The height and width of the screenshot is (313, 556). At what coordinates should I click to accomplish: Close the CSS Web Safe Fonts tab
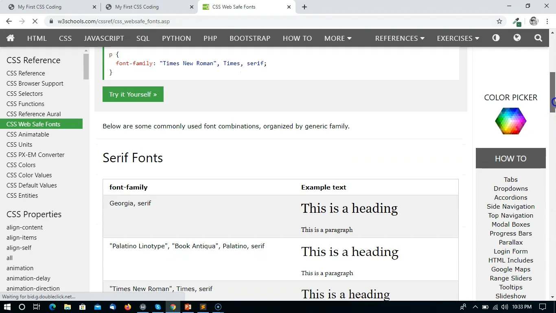[289, 7]
